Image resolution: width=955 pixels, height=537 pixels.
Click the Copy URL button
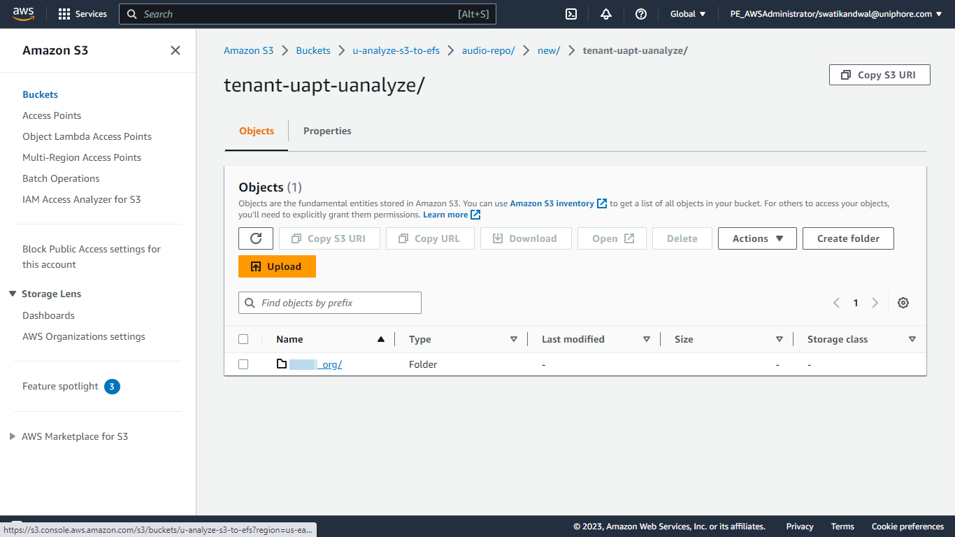click(x=429, y=238)
